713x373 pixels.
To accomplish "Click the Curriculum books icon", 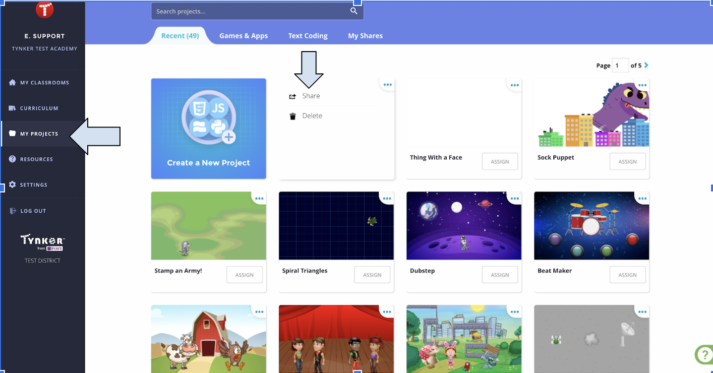I will [13, 108].
